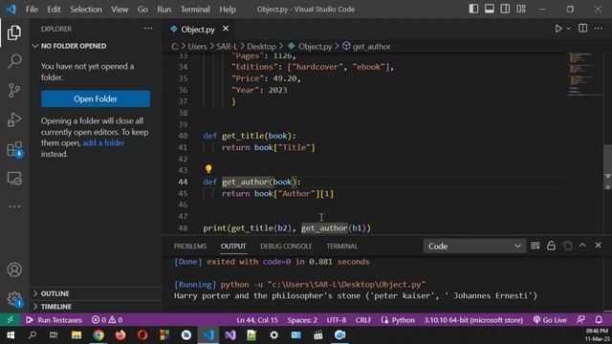
Task: Click the 'add a folder' link
Action: point(104,142)
